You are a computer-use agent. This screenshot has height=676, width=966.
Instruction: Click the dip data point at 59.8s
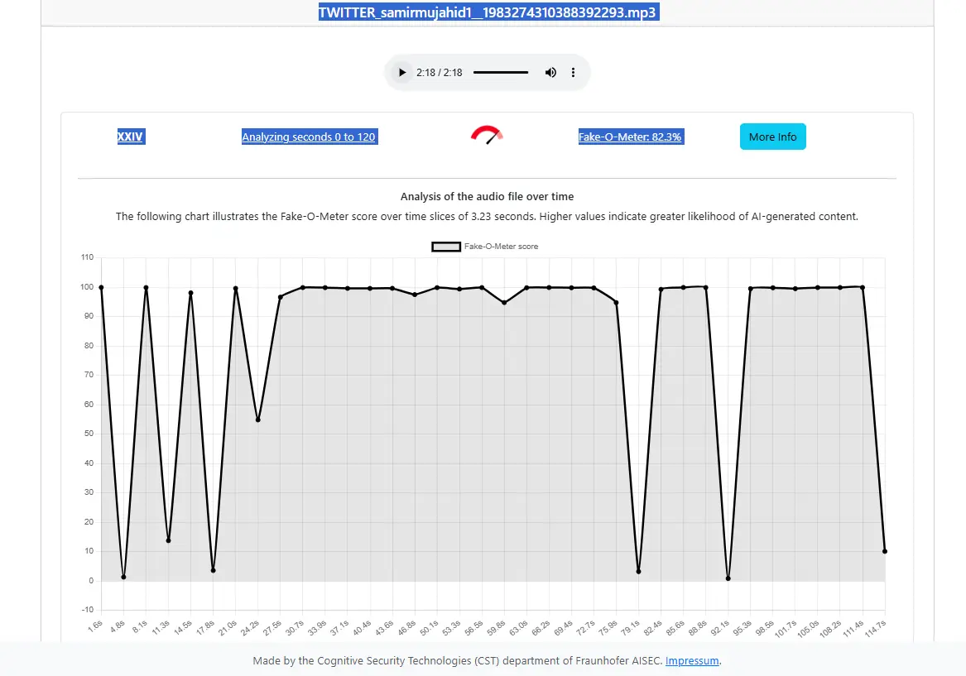pos(504,303)
